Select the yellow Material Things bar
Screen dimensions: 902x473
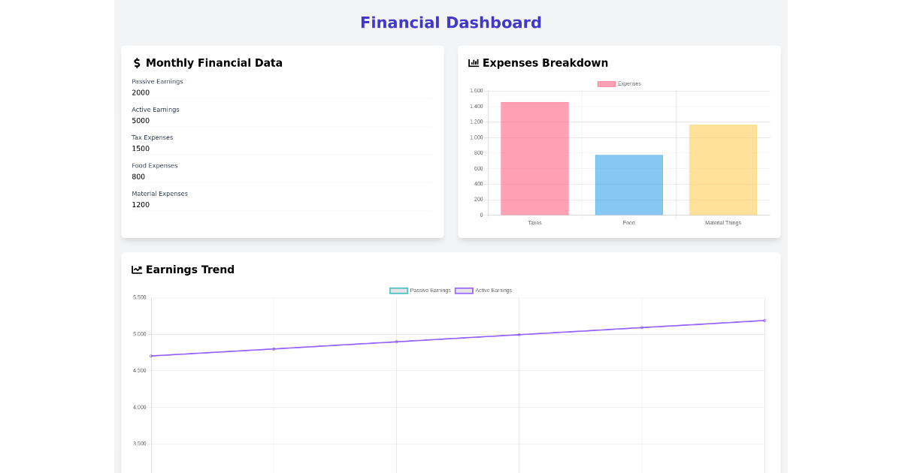tap(722, 169)
